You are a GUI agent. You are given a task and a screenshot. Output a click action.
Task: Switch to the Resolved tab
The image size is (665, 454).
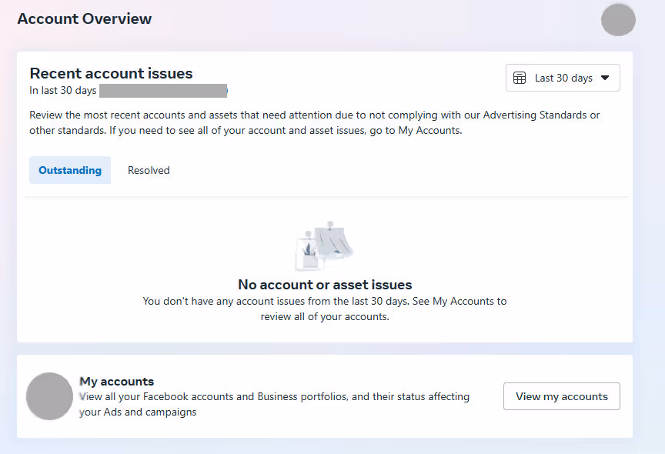[x=149, y=170]
